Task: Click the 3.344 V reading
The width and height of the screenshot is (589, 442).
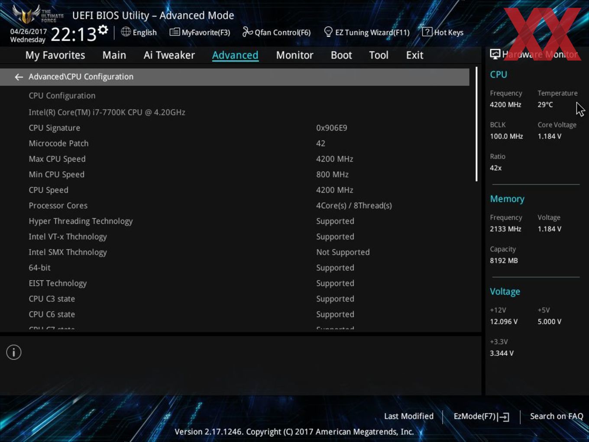Action: click(502, 353)
